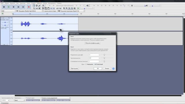The image size is (185, 104).
Task: Click 'Получить профиль шума' button
Action: pos(92,43)
